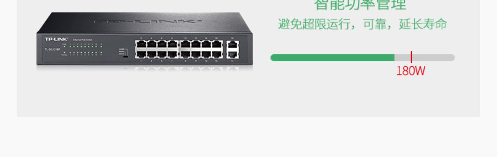The image size is (497, 157).
Task: Click the 智能功率管理 heading
Action: click(360, 5)
